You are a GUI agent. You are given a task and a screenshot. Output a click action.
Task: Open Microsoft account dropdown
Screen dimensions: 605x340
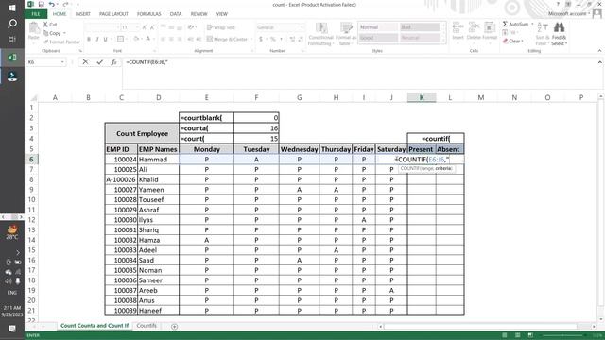coord(569,14)
